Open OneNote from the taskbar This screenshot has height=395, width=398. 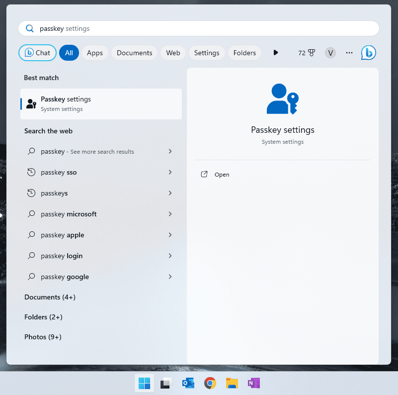point(253,383)
